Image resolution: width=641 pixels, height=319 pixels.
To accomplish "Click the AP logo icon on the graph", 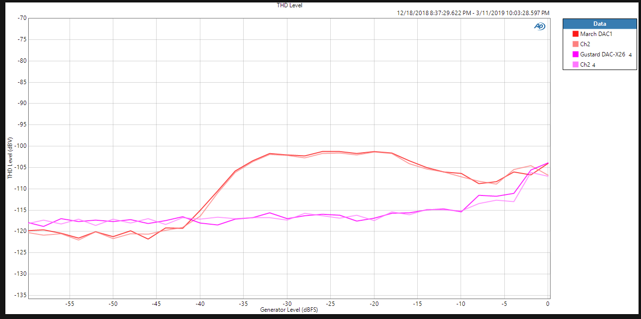I will (539, 26).
